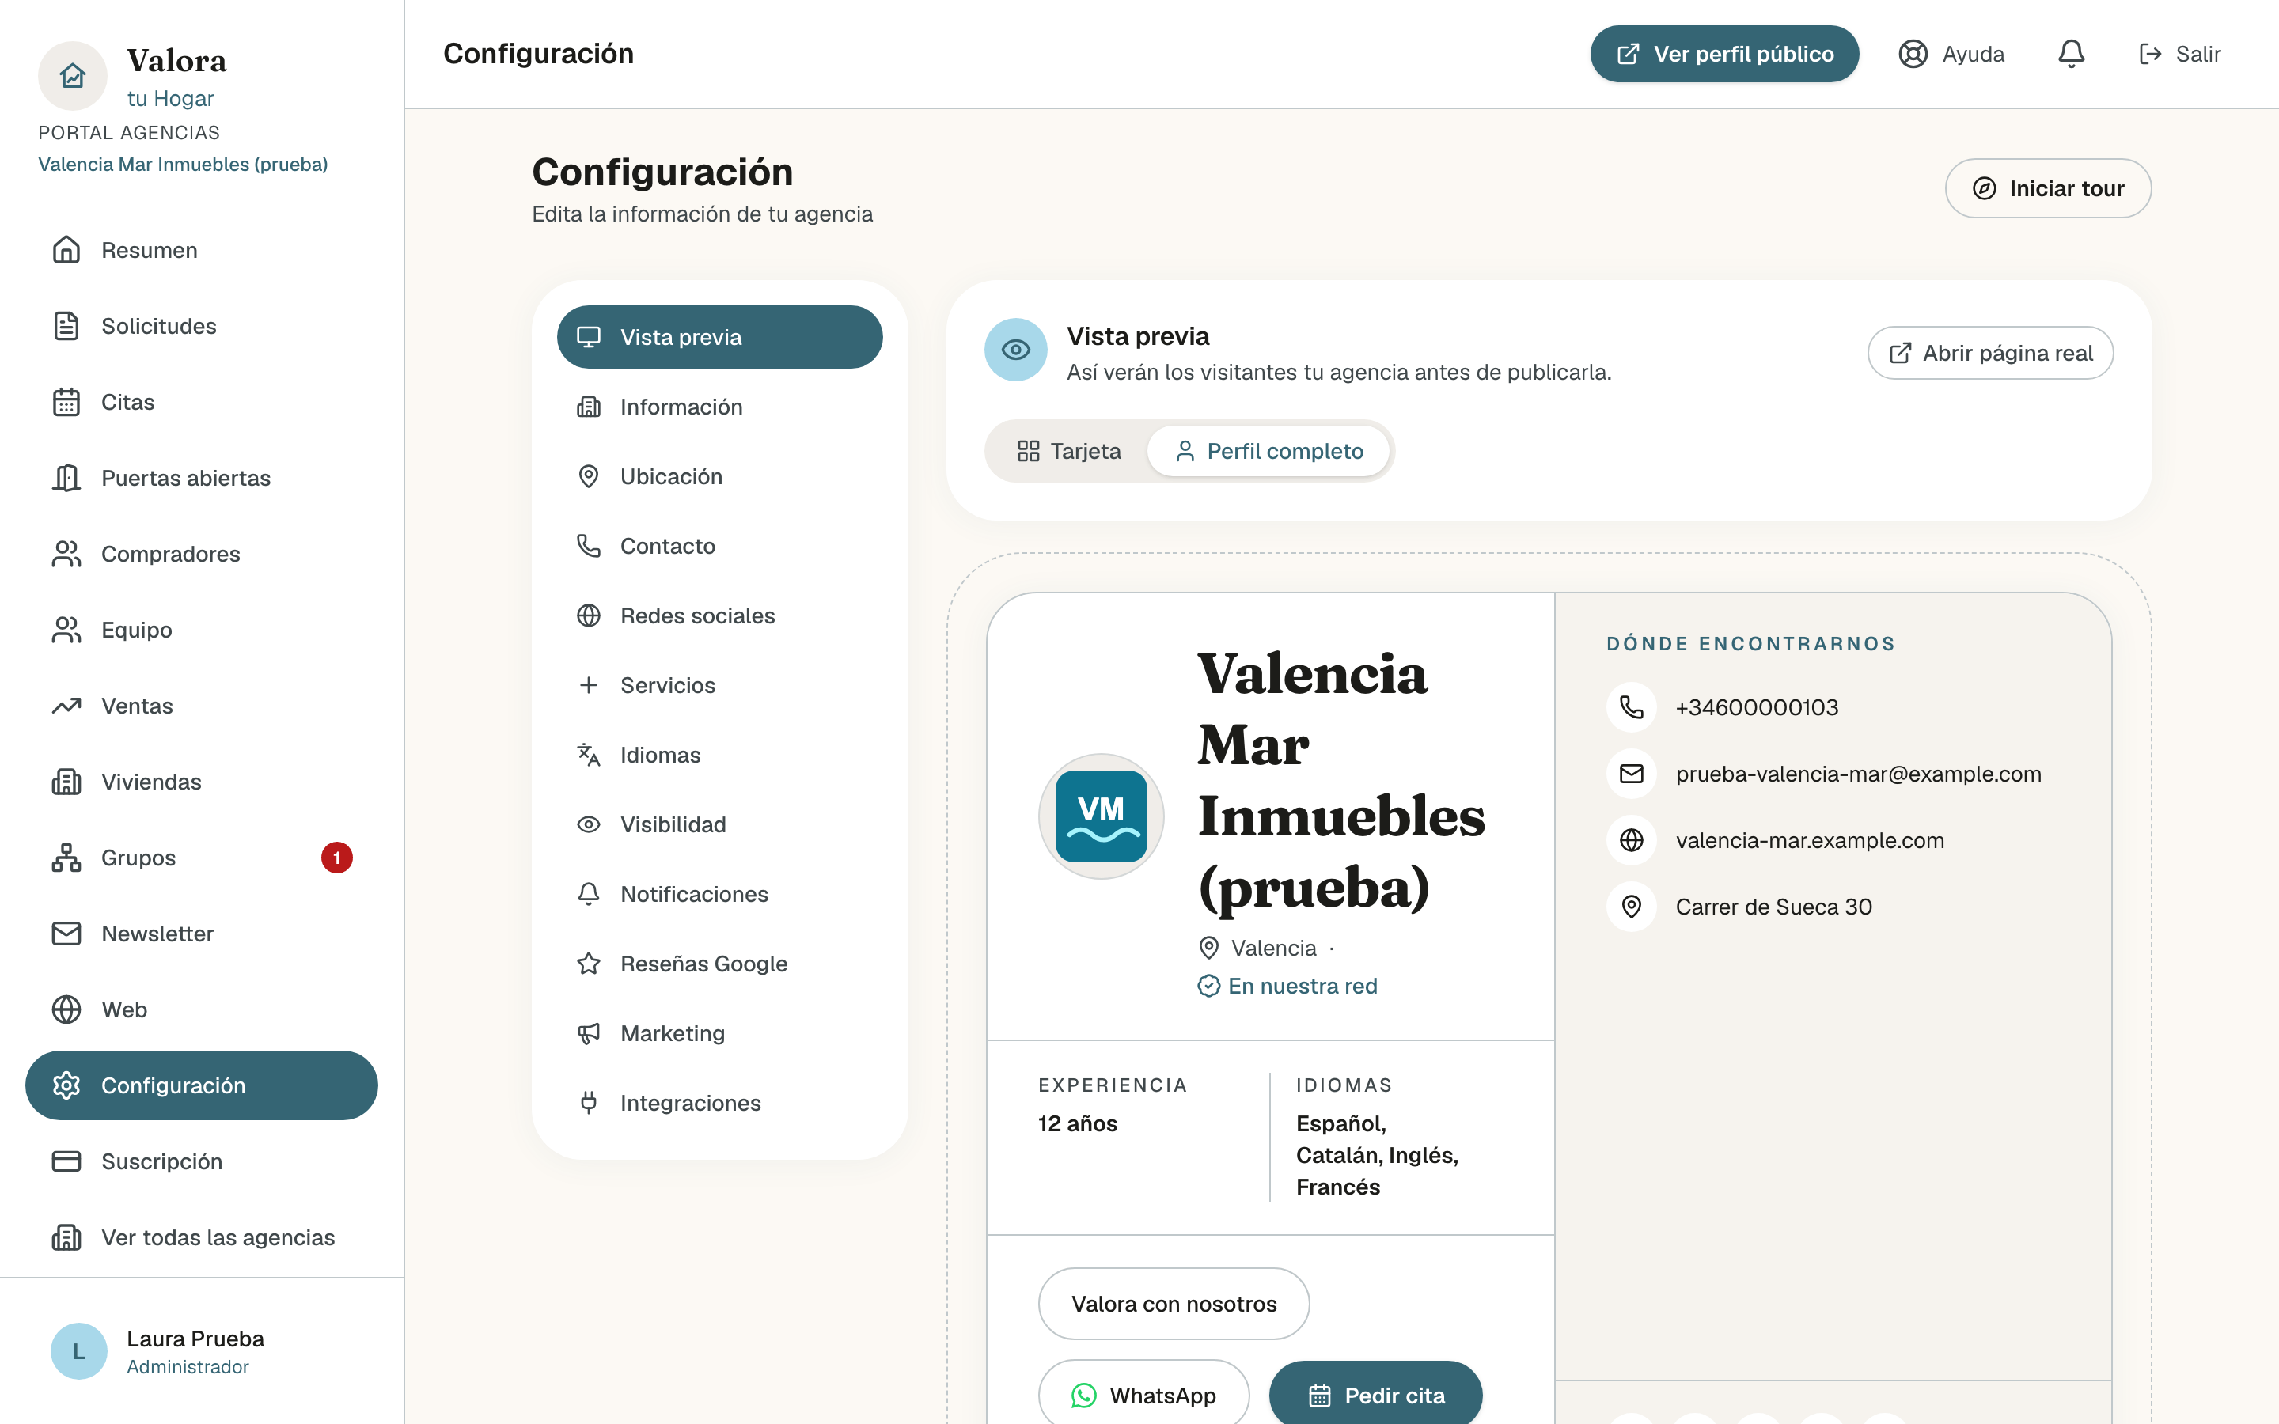Click the prueba-valencia-mar@example.com email text

point(1858,774)
